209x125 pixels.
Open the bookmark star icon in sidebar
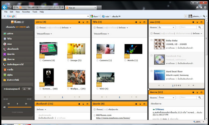pos(5,54)
